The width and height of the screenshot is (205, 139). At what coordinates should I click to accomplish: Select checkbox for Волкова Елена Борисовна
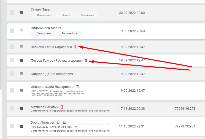12,47
